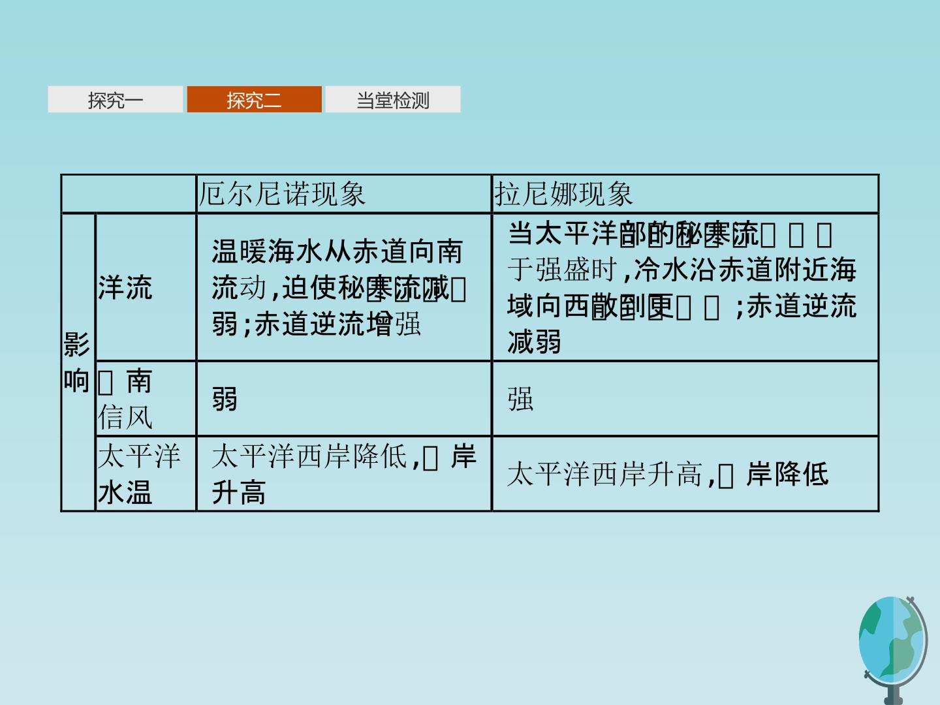The height and width of the screenshot is (705, 940).
Task: Click the 影响 row header cell
Action: 78,362
